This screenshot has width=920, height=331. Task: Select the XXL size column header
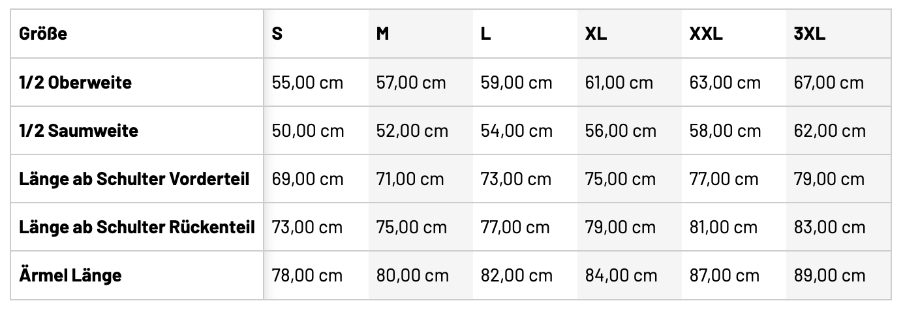(706, 34)
